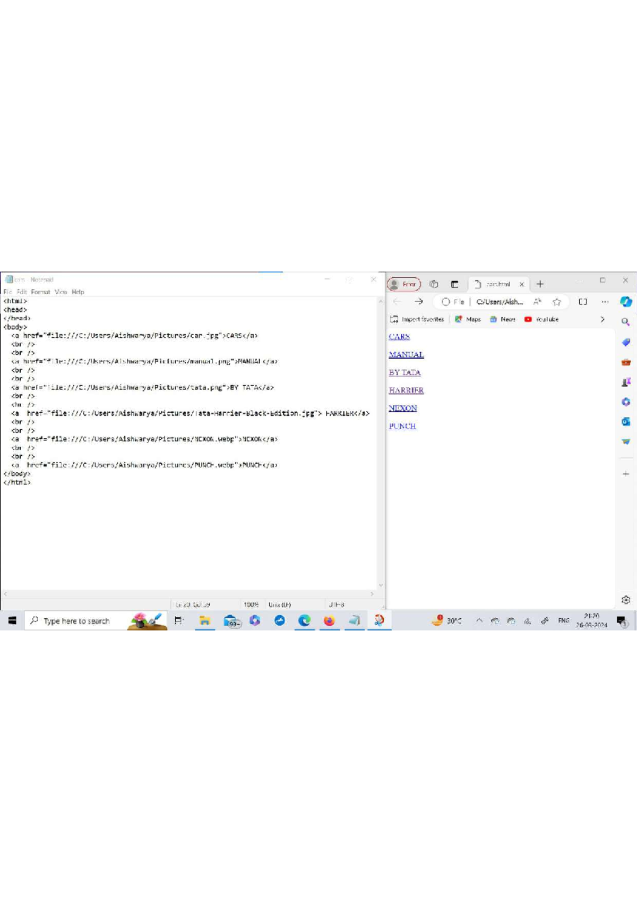This screenshot has width=637, height=902.
Task: Click Import favorites in bookmarks bar
Action: (x=417, y=319)
